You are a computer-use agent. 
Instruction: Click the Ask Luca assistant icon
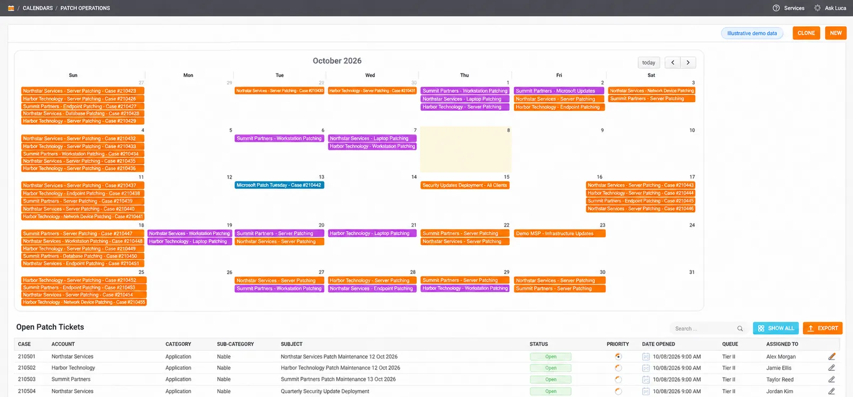pos(817,8)
